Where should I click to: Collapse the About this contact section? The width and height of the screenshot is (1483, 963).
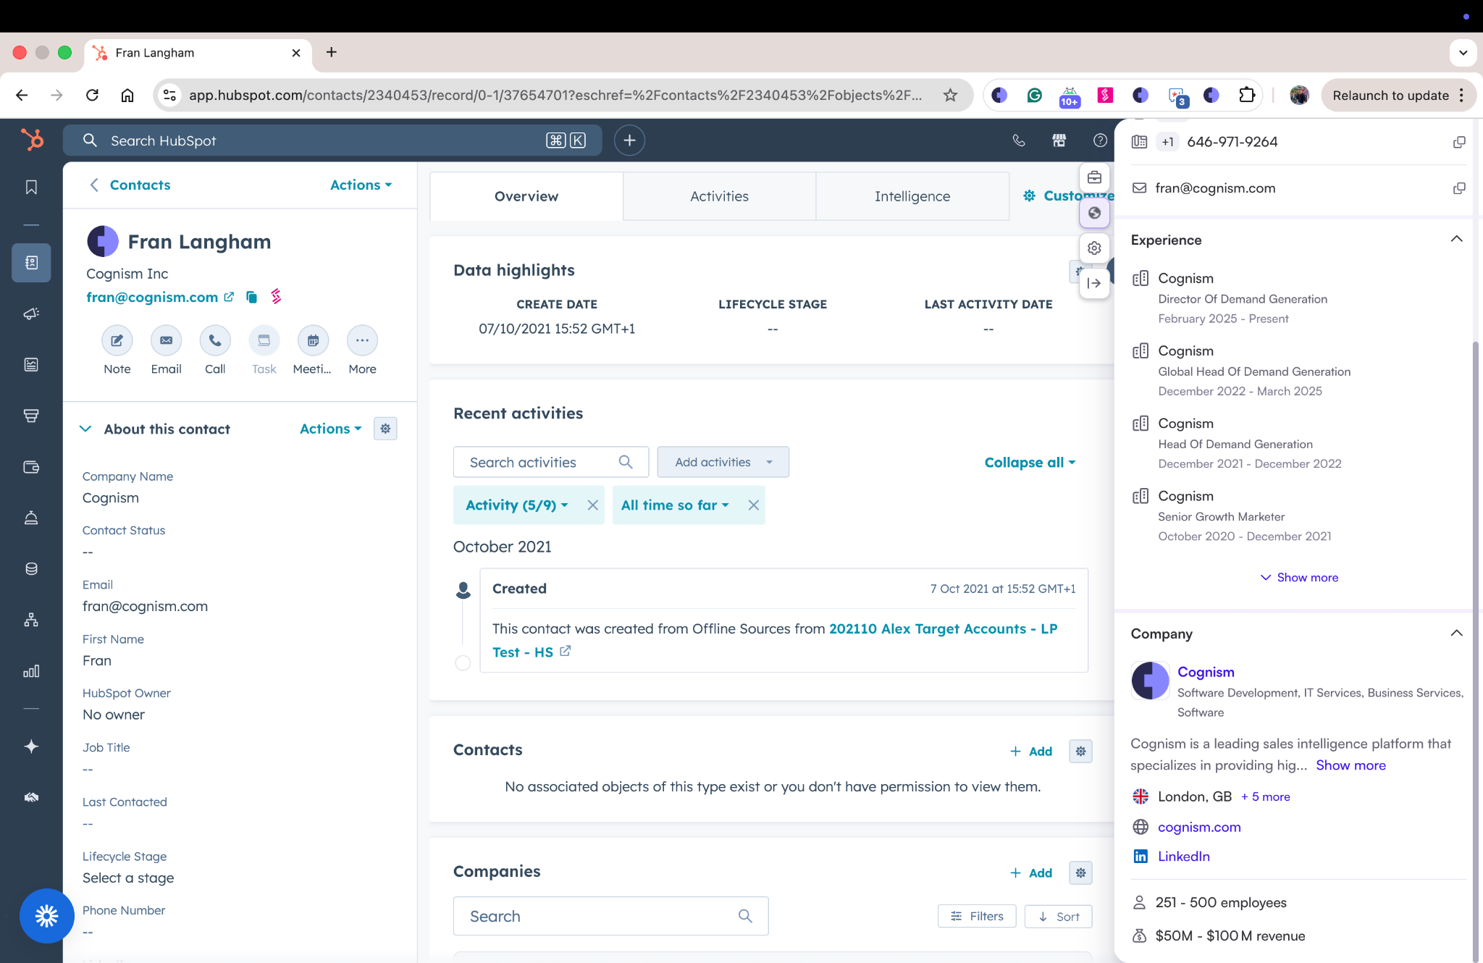pos(85,429)
